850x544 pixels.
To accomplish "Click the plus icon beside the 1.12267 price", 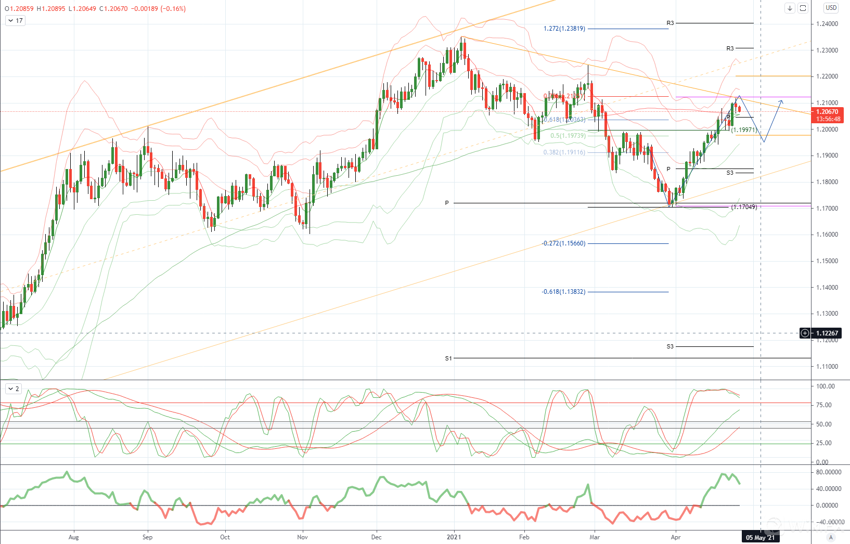I will [x=805, y=333].
